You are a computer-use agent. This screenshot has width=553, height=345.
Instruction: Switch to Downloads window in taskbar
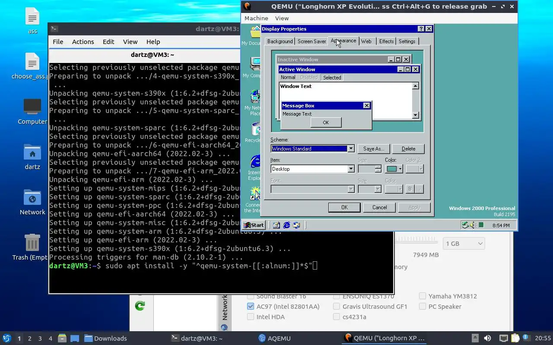pos(106,338)
